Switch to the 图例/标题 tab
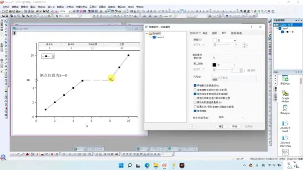This screenshot has height=170, width=303. pos(236,33)
